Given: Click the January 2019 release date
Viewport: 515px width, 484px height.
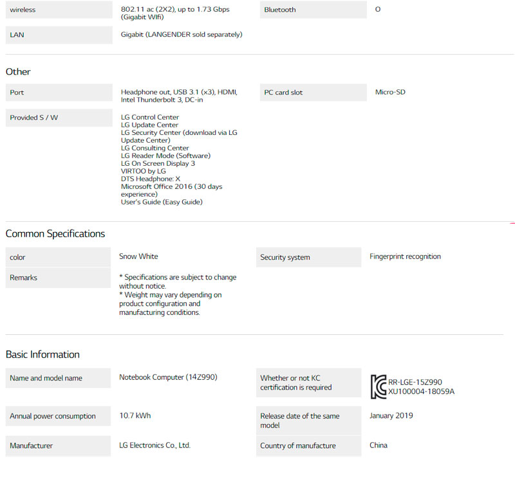Looking at the screenshot, I should click(391, 416).
